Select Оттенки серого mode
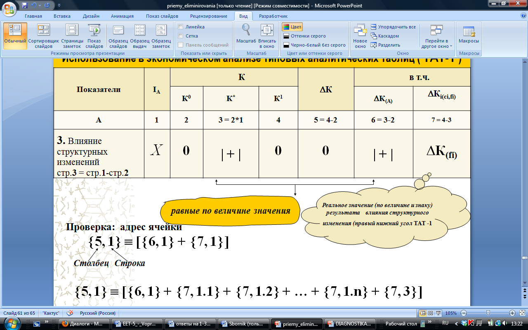 tap(305, 36)
